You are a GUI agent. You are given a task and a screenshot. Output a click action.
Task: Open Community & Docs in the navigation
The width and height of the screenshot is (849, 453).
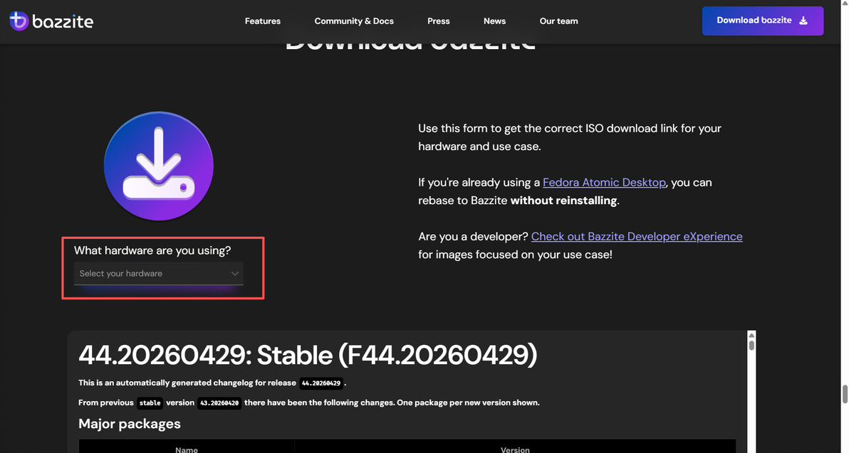pos(354,21)
